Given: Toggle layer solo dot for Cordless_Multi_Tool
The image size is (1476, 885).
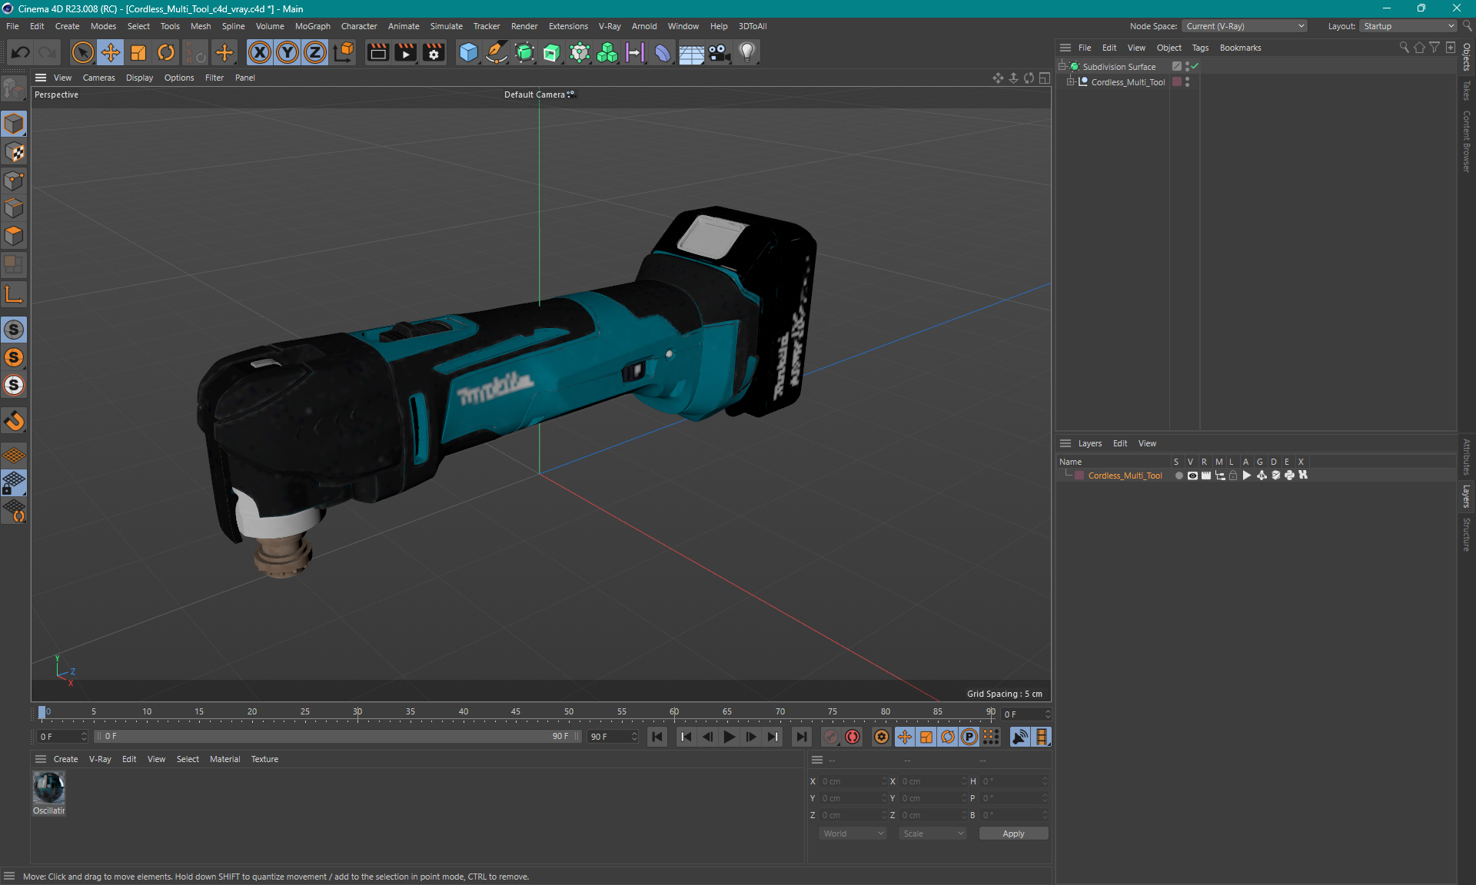Looking at the screenshot, I should coord(1179,476).
